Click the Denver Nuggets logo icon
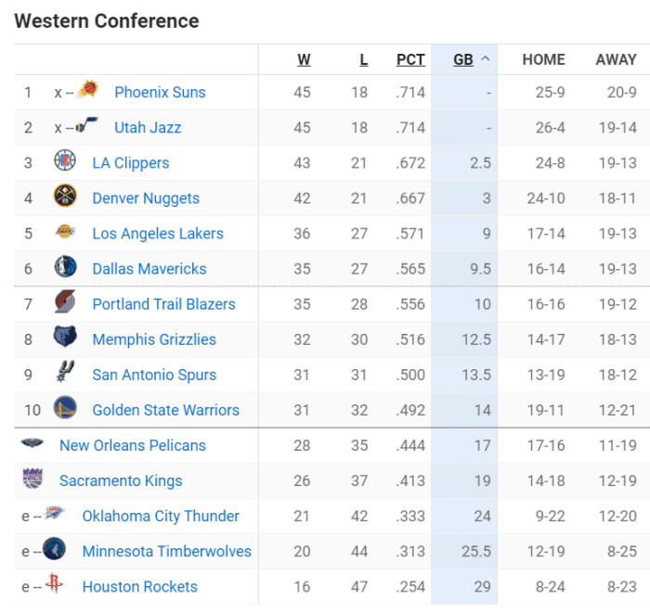 65,197
